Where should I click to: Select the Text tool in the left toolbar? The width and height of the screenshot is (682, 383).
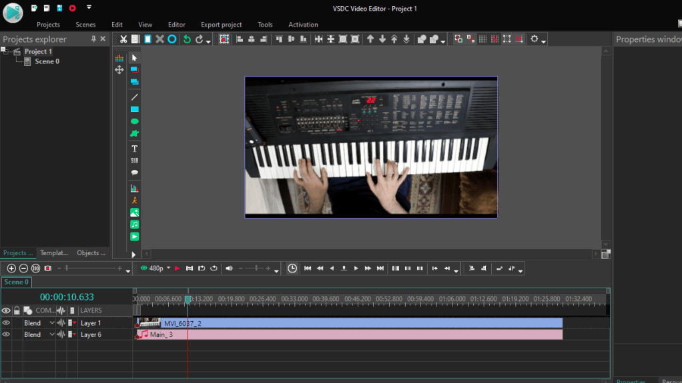click(x=134, y=149)
